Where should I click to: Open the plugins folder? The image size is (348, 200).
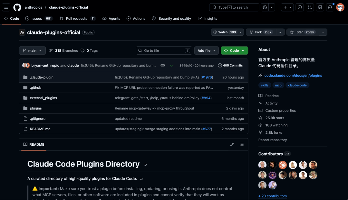(x=36, y=108)
